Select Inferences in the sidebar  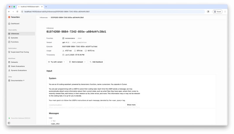[x=15, y=34]
